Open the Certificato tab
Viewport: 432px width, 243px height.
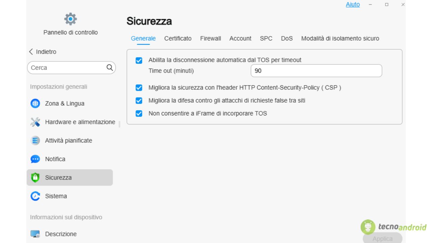pyautogui.click(x=178, y=38)
